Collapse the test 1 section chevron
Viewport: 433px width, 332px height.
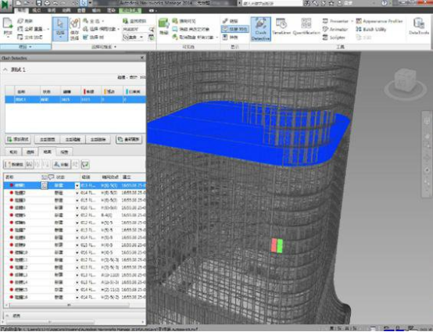point(5,70)
